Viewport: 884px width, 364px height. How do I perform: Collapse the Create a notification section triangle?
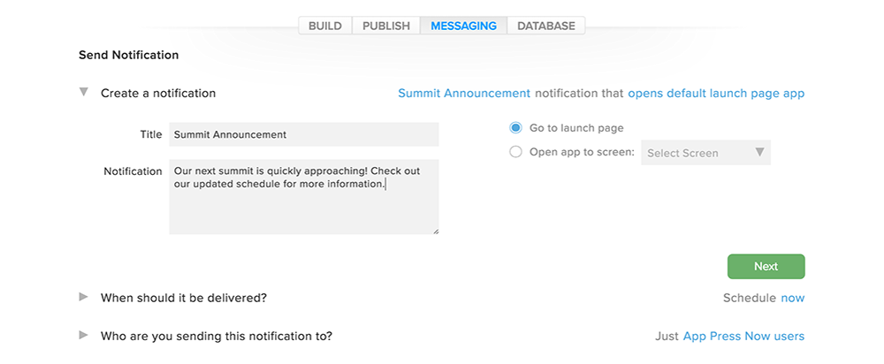point(83,92)
